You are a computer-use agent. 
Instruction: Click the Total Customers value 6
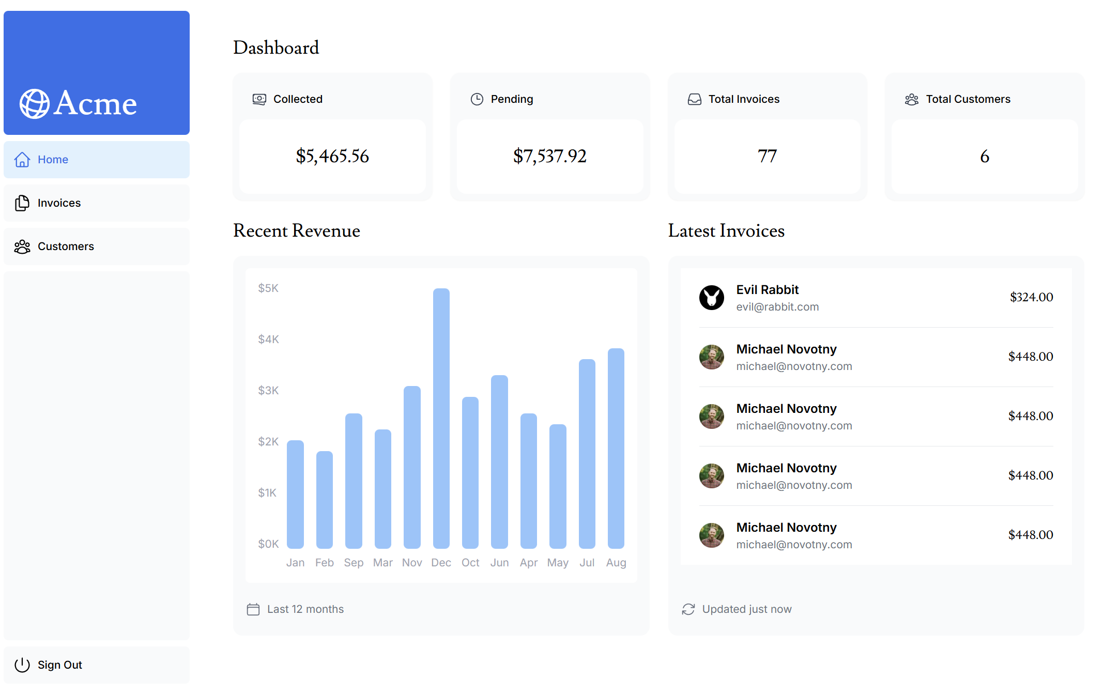click(x=985, y=156)
